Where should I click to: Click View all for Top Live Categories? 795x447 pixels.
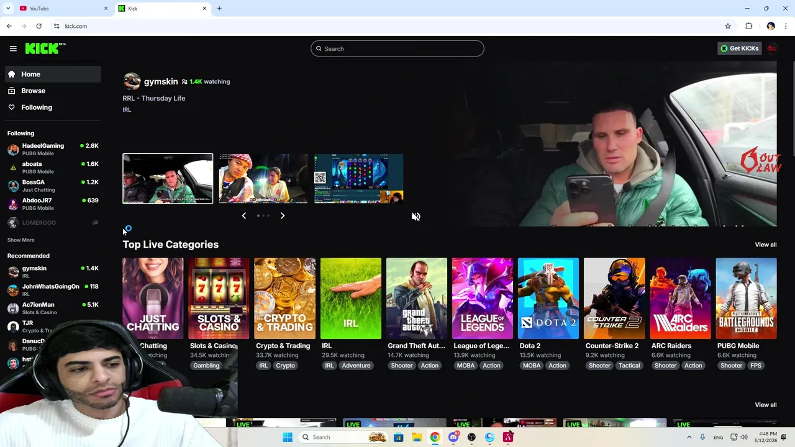pyautogui.click(x=765, y=245)
